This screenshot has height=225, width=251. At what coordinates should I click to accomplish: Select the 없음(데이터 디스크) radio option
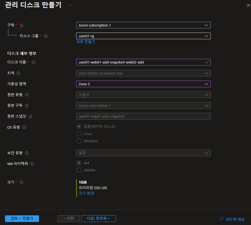(x=79, y=126)
